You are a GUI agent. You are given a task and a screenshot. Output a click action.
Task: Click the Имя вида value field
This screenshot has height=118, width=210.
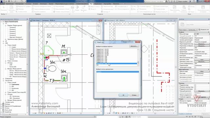202,73
